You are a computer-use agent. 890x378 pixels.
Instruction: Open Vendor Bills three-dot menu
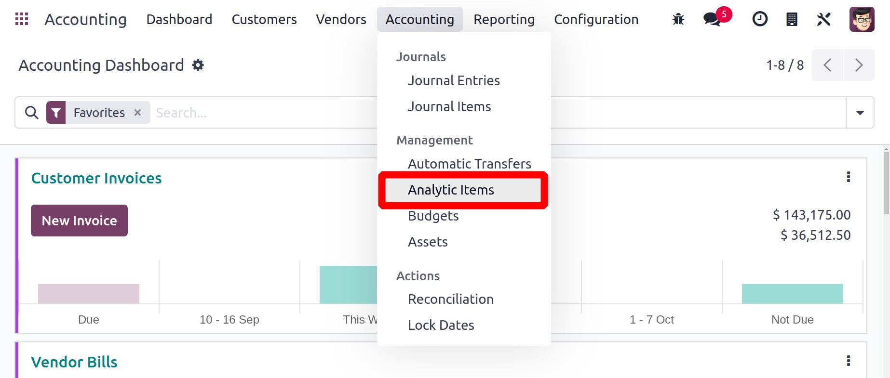click(x=848, y=361)
